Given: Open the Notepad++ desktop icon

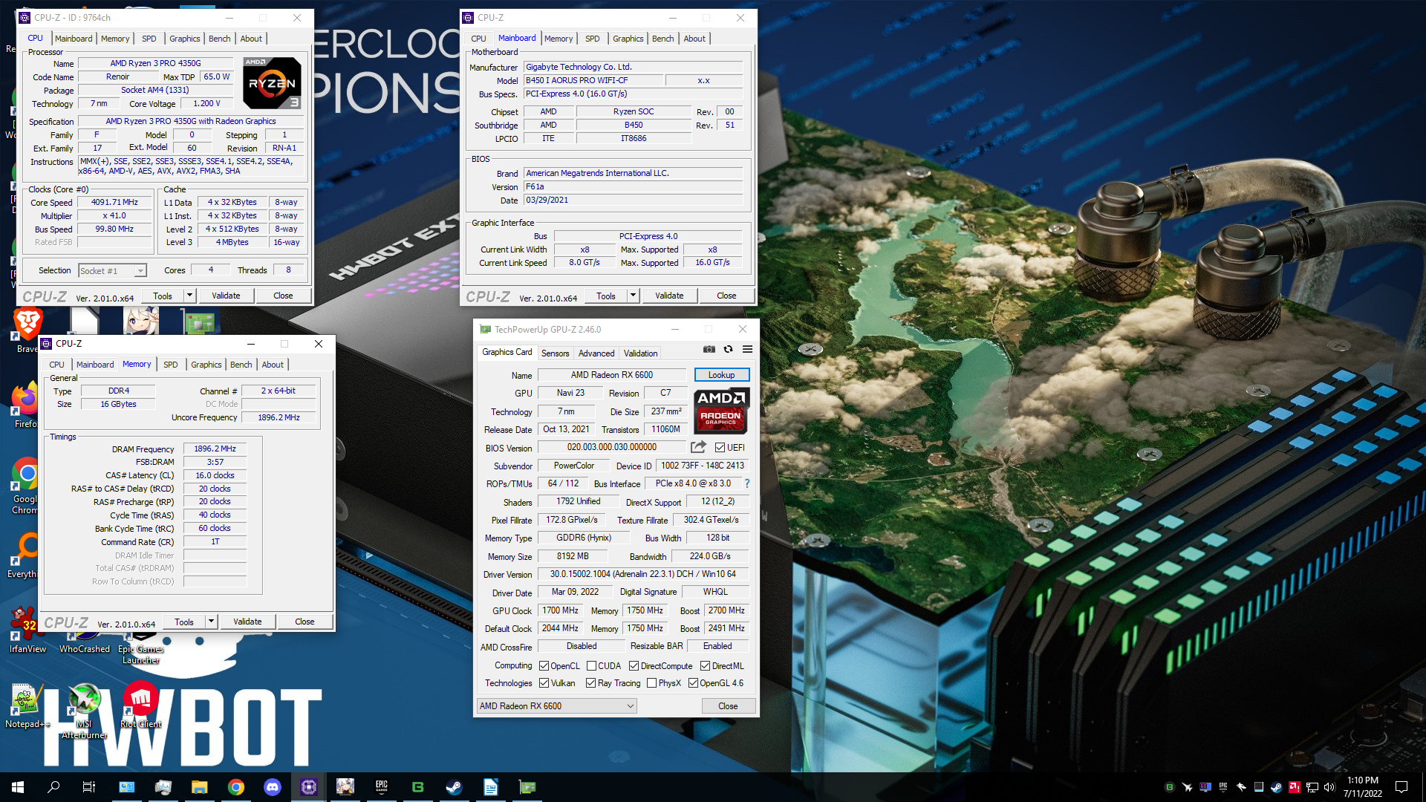Looking at the screenshot, I should click(27, 707).
